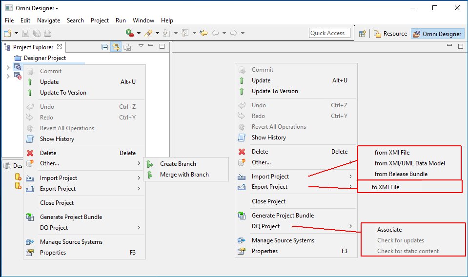Click the Next Annotation toolbar icon

tap(166, 33)
